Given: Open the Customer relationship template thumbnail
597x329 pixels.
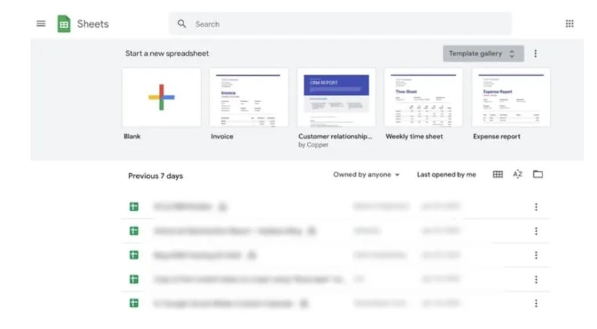Looking at the screenshot, I should 336,98.
